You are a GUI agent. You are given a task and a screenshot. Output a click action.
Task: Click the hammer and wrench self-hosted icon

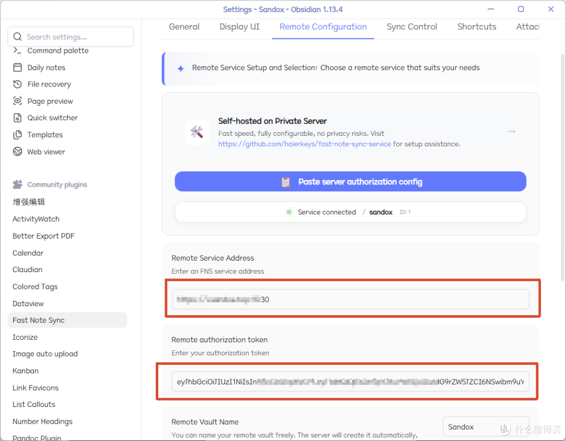point(197,132)
